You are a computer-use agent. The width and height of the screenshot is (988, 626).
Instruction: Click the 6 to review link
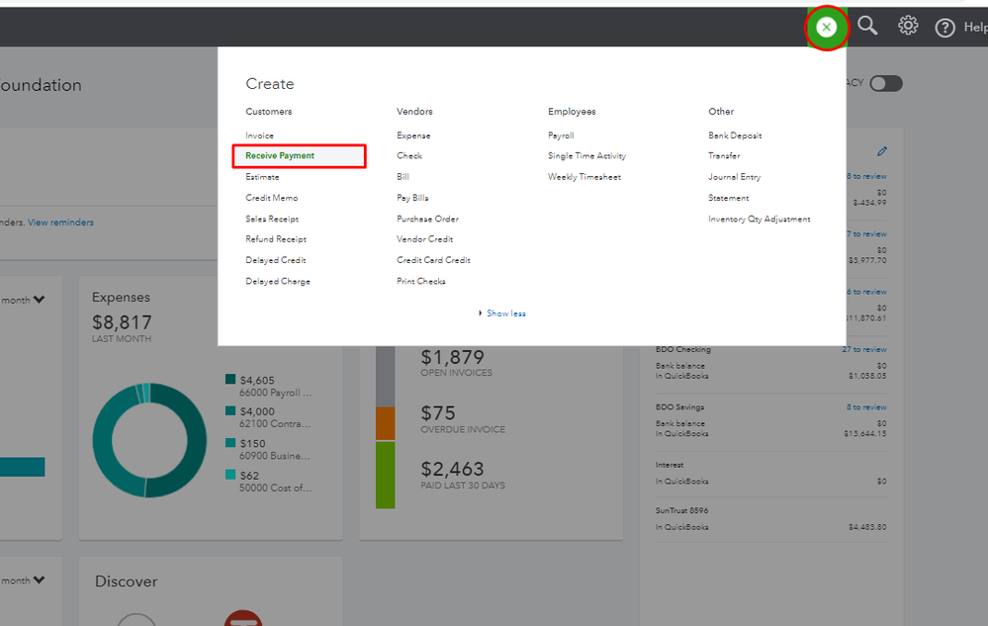[866, 292]
